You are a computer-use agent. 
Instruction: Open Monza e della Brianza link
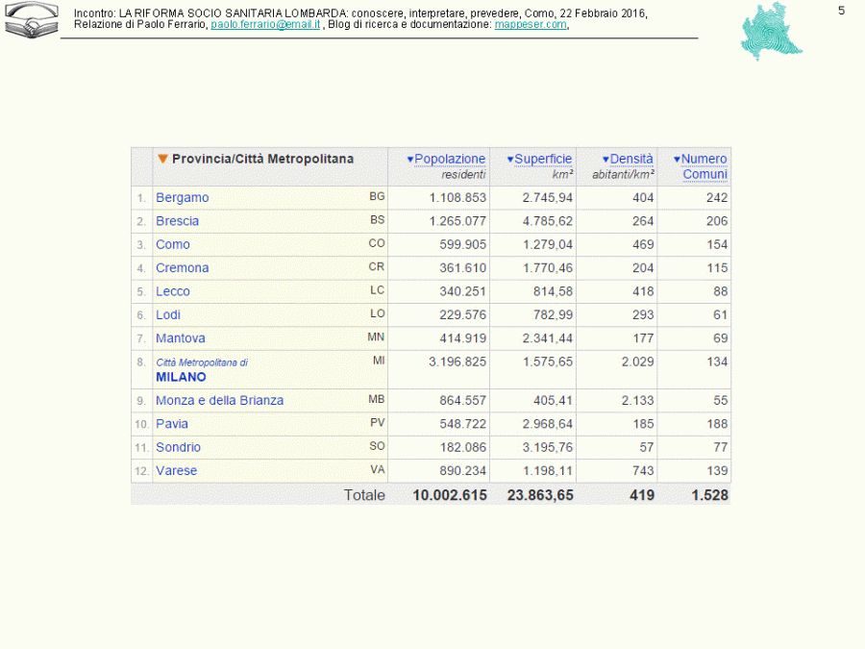point(219,401)
